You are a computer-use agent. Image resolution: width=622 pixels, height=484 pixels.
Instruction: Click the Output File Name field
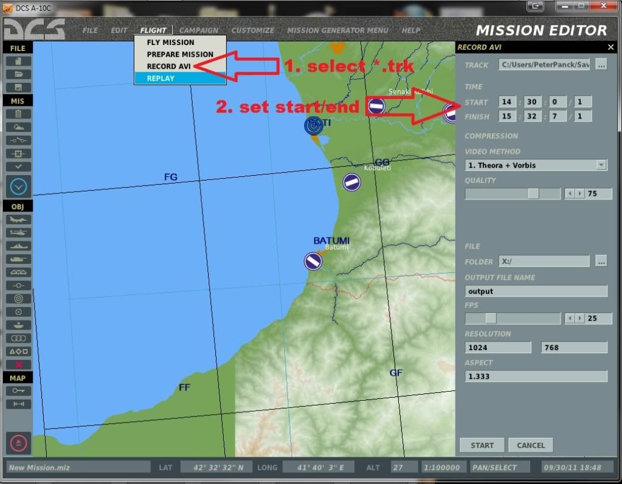tap(536, 291)
